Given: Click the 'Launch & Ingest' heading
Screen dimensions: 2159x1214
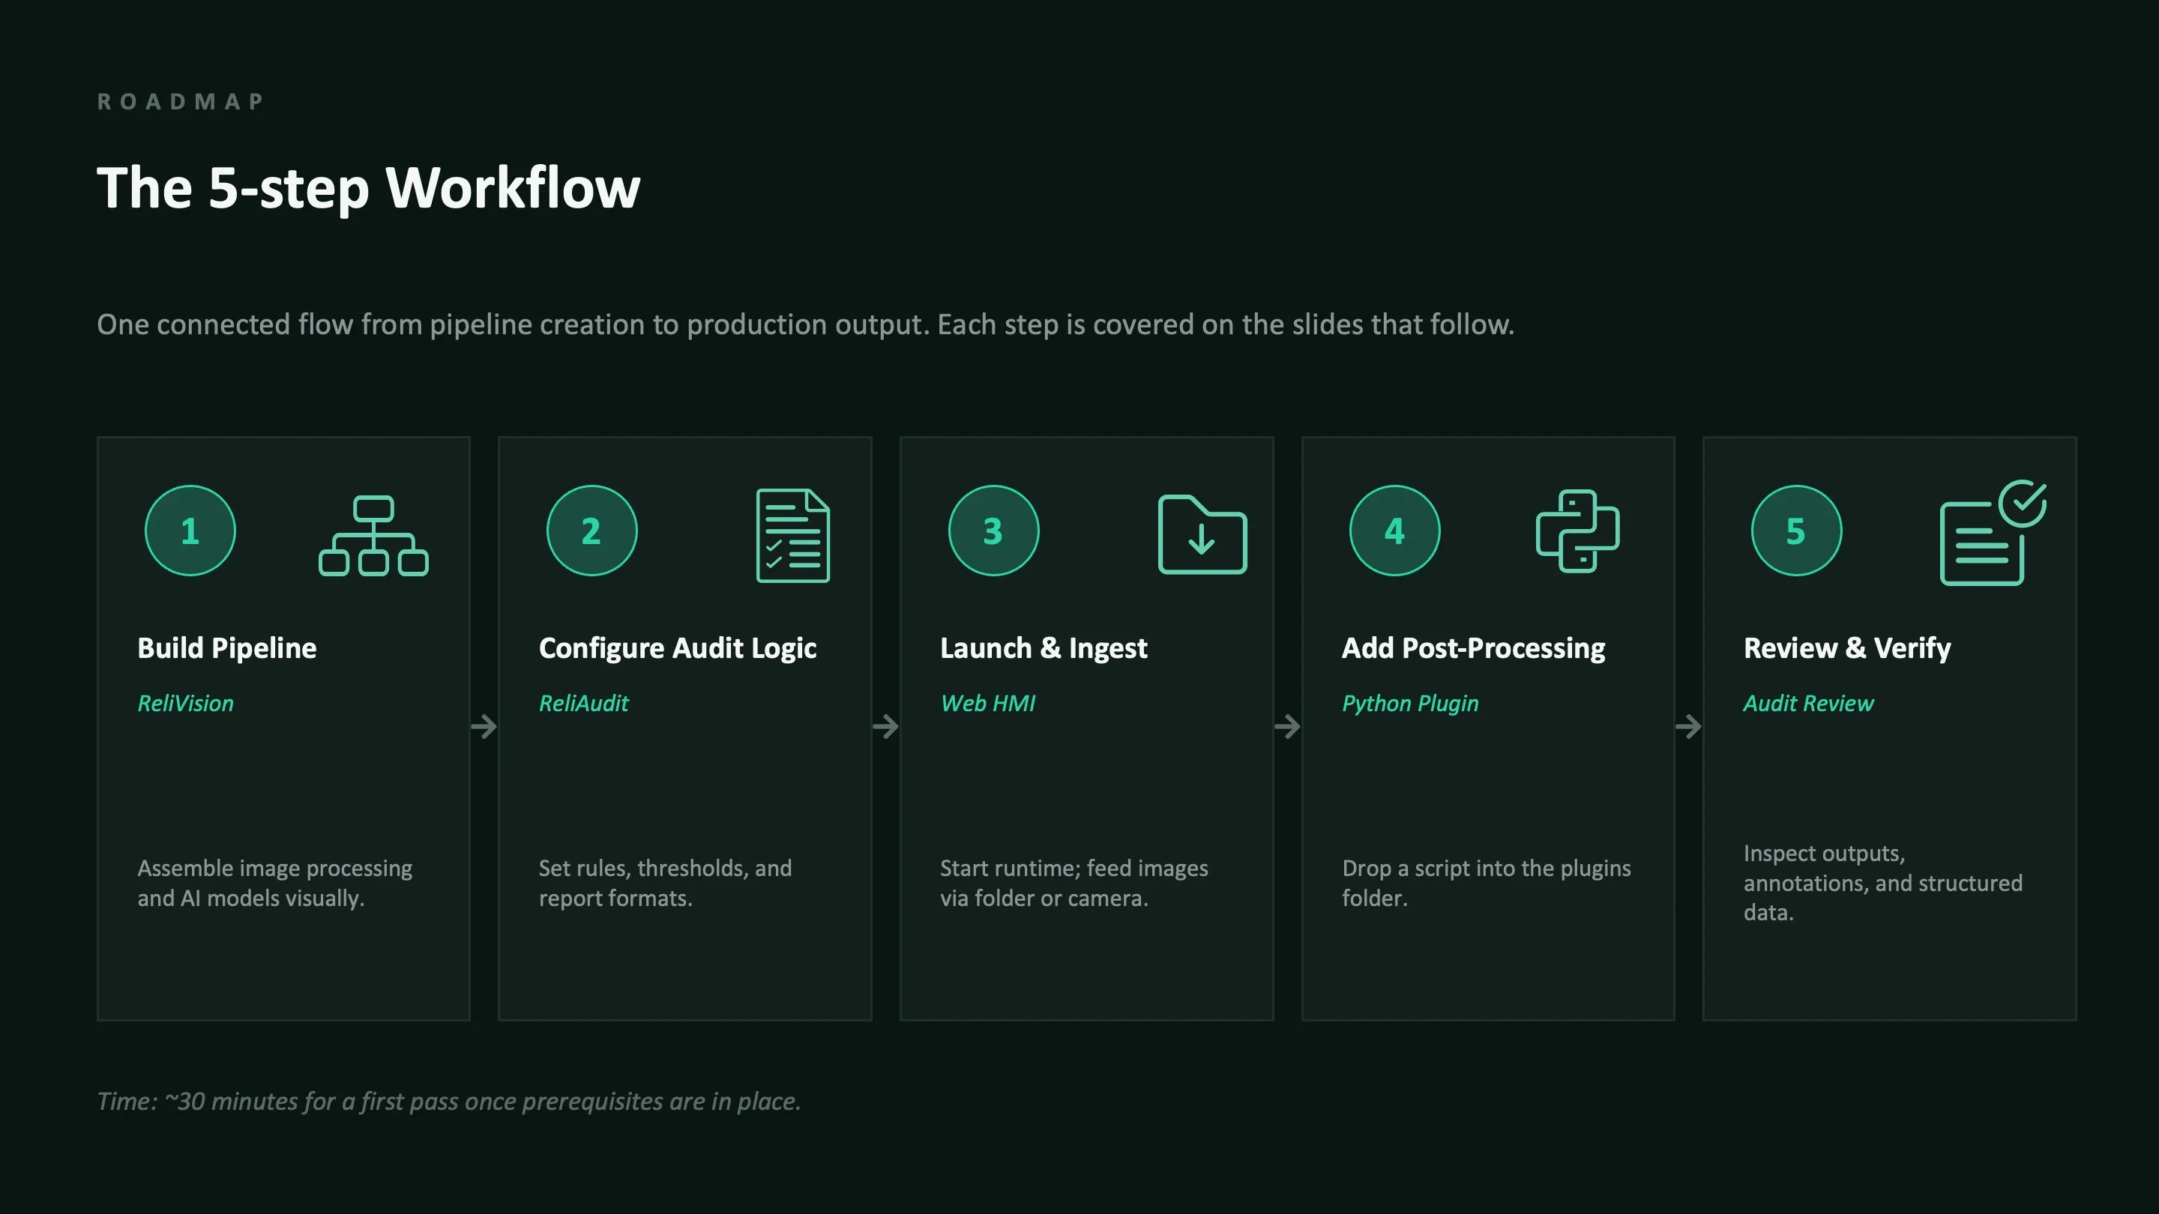Looking at the screenshot, I should [x=1044, y=648].
